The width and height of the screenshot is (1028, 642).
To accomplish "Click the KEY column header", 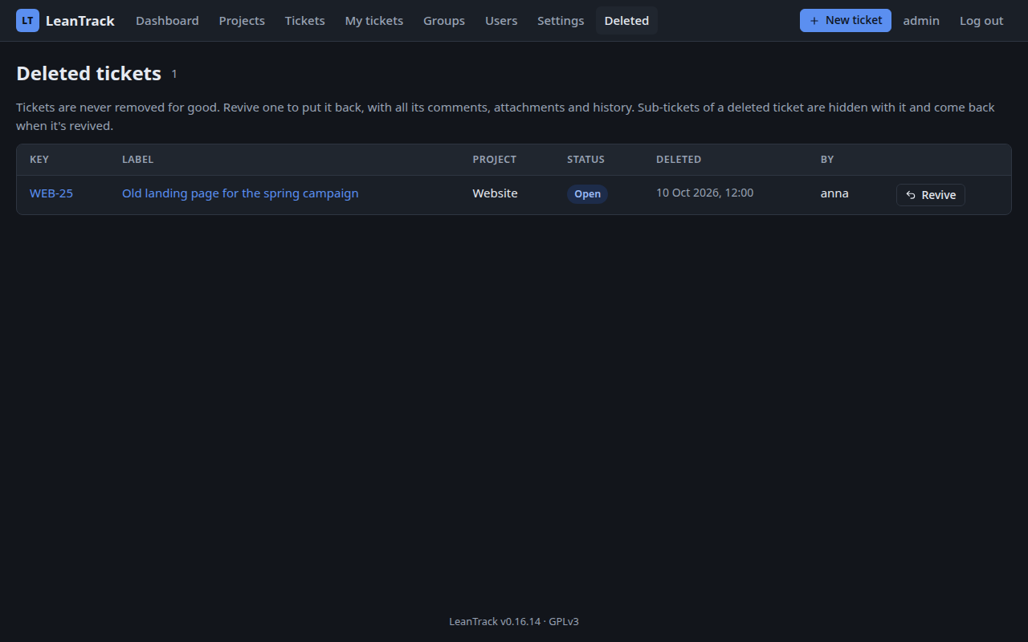I will [x=39, y=160].
